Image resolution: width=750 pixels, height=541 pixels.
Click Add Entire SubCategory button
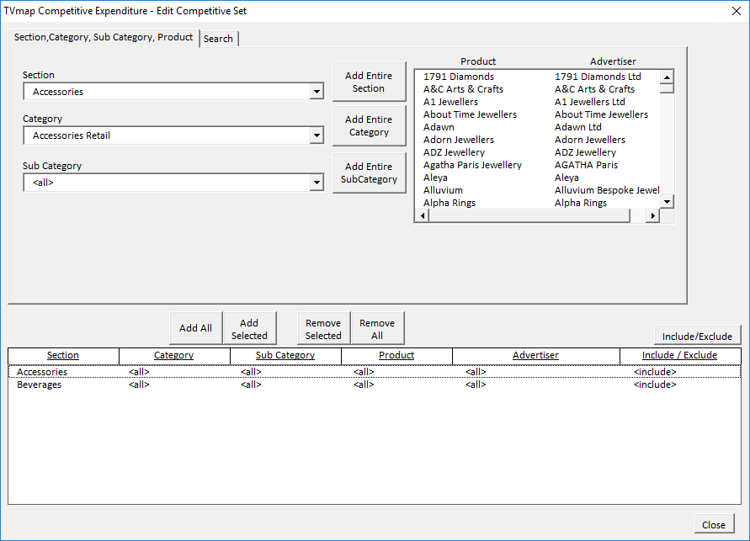(x=369, y=172)
